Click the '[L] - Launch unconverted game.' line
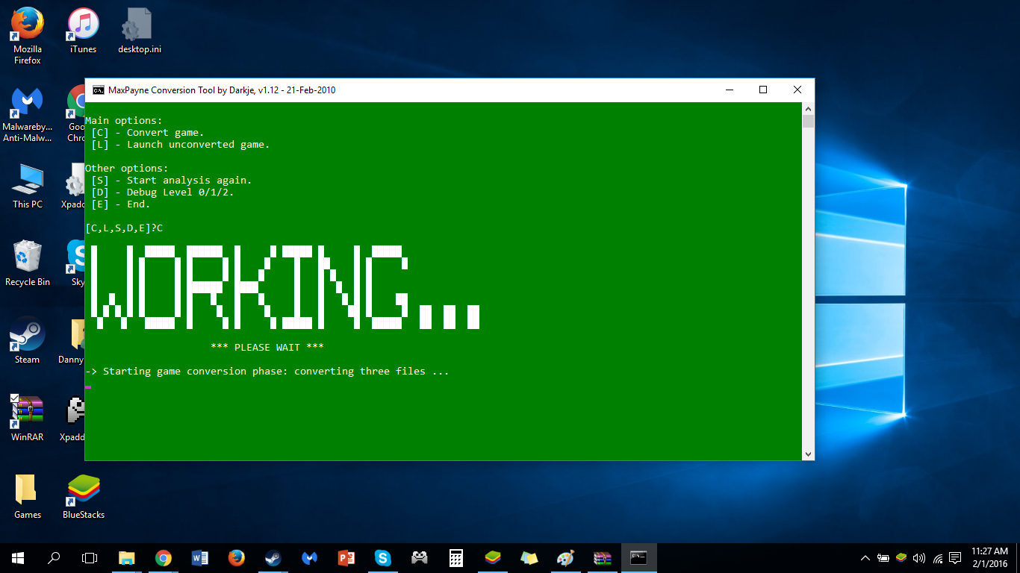This screenshot has height=573, width=1020. [181, 145]
